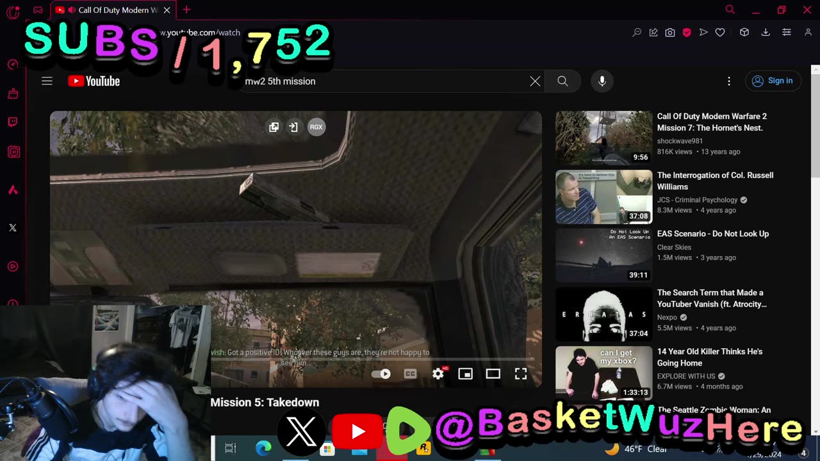Open "The Interrogation of Col. Russell Williams" title
Image resolution: width=820 pixels, height=461 pixels.
coord(715,181)
